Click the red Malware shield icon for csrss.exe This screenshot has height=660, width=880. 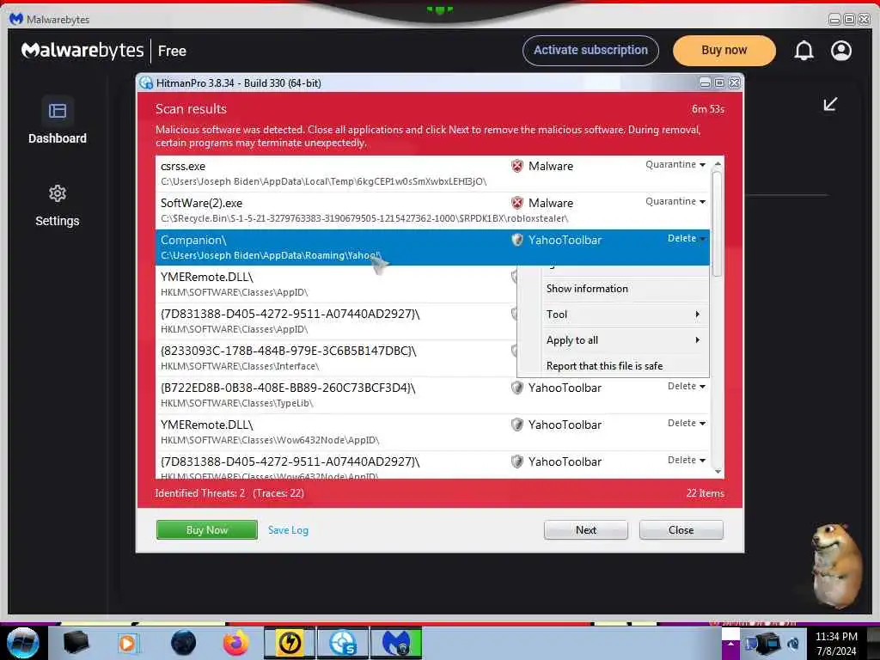coord(516,166)
